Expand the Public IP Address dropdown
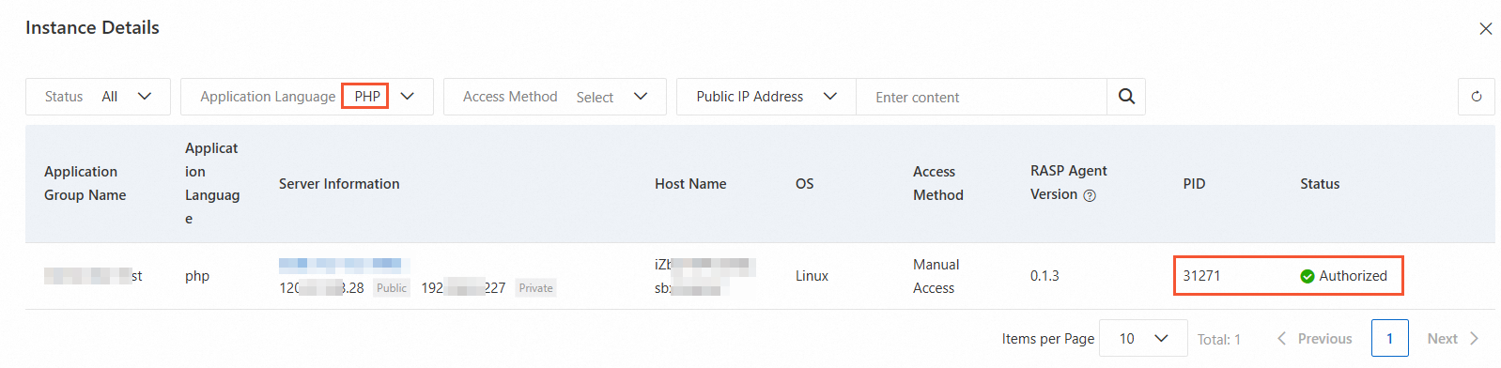This screenshot has width=1501, height=368. click(x=766, y=97)
